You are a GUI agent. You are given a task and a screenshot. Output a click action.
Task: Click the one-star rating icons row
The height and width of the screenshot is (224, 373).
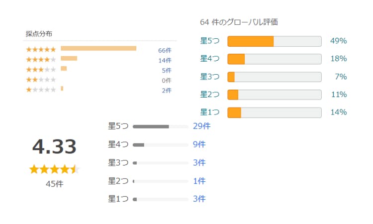(x=41, y=90)
